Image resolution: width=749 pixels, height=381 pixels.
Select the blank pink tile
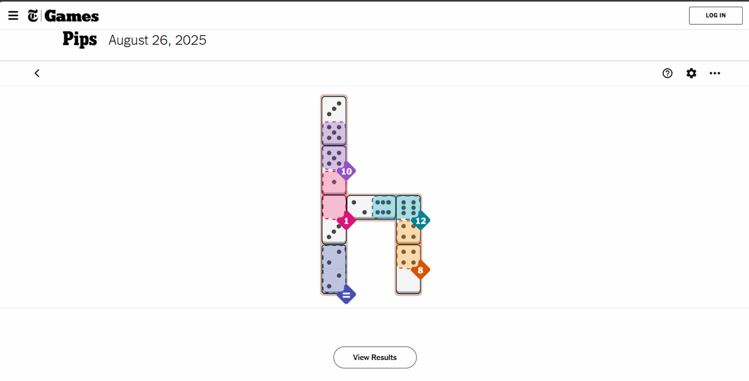pyautogui.click(x=334, y=207)
